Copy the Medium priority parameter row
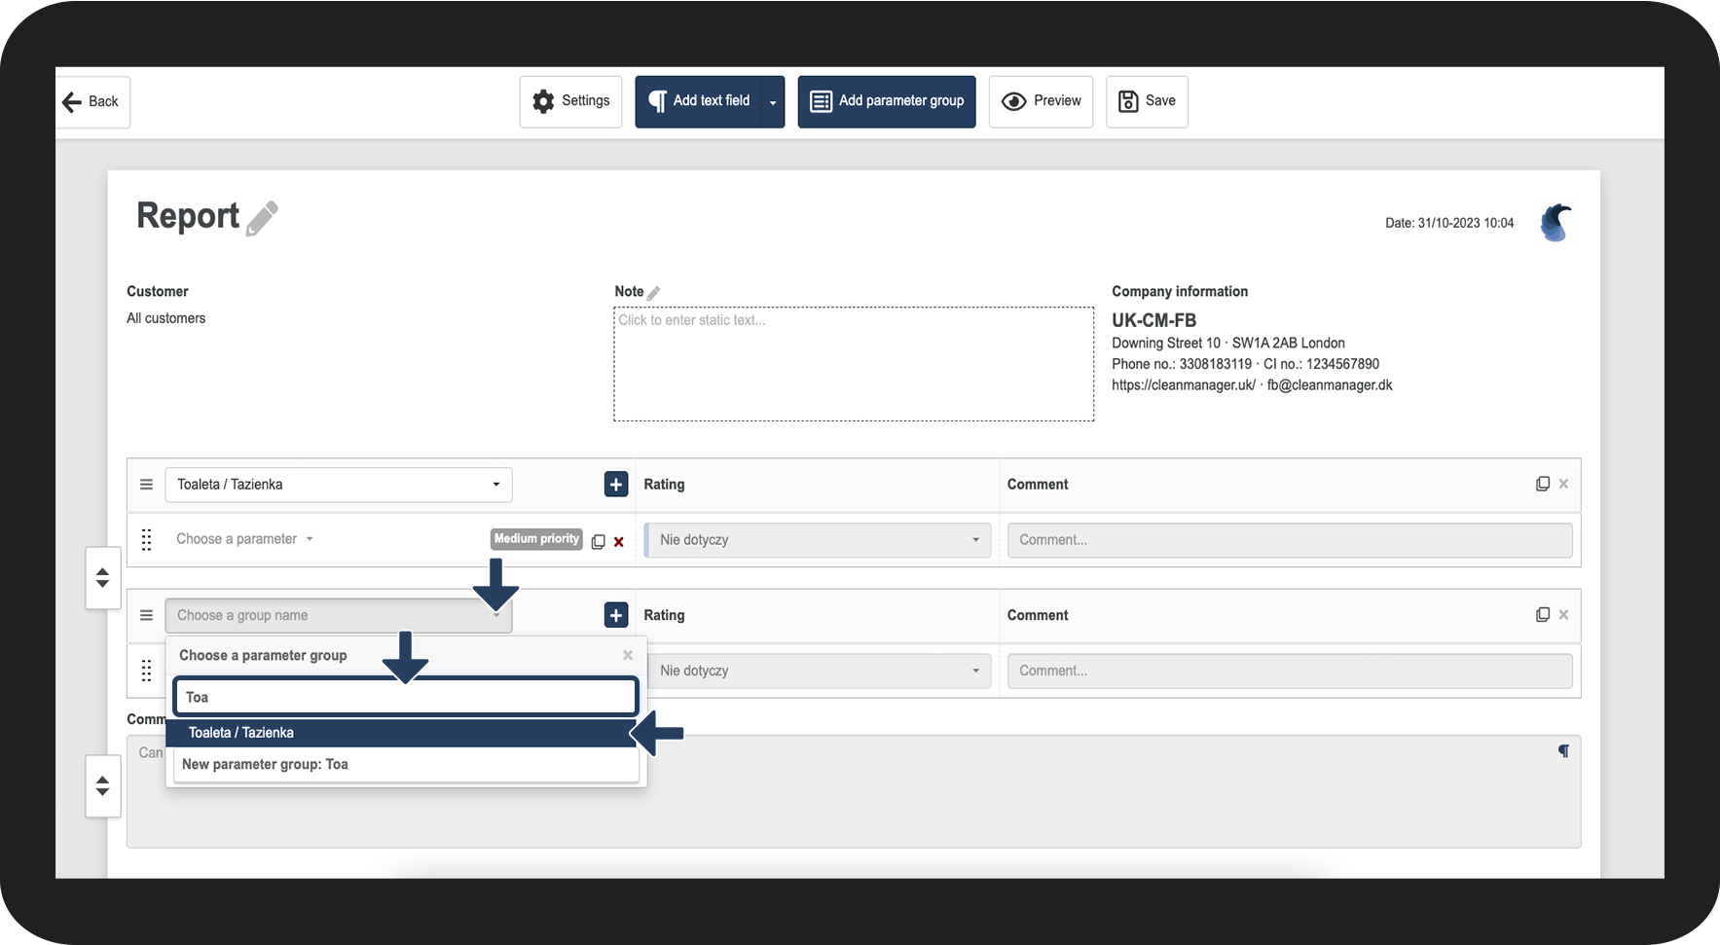 click(x=599, y=541)
